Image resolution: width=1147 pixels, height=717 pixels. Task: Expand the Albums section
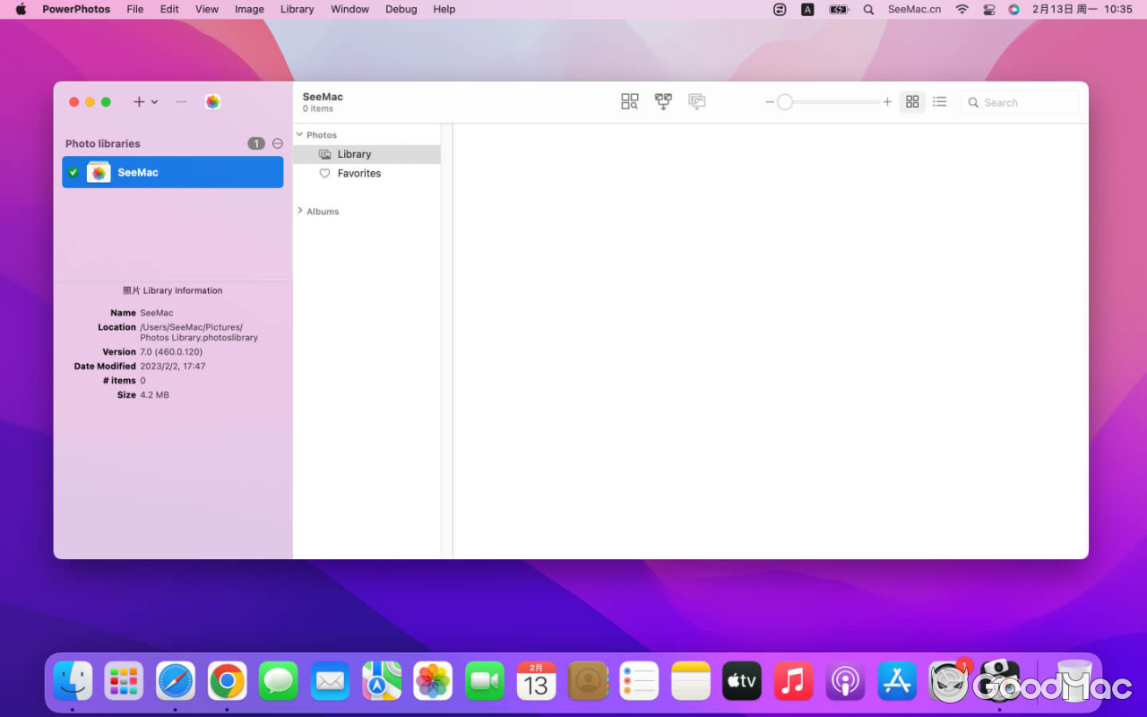299,211
